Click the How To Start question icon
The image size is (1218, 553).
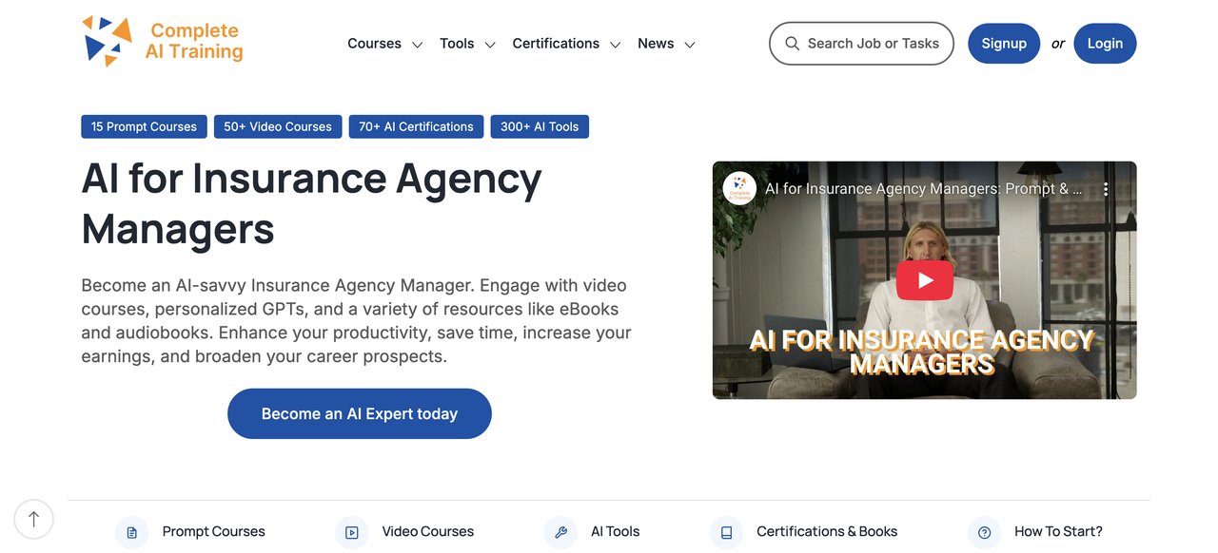click(x=984, y=532)
